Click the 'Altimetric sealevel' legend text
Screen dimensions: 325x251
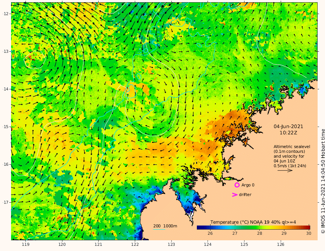(292, 147)
